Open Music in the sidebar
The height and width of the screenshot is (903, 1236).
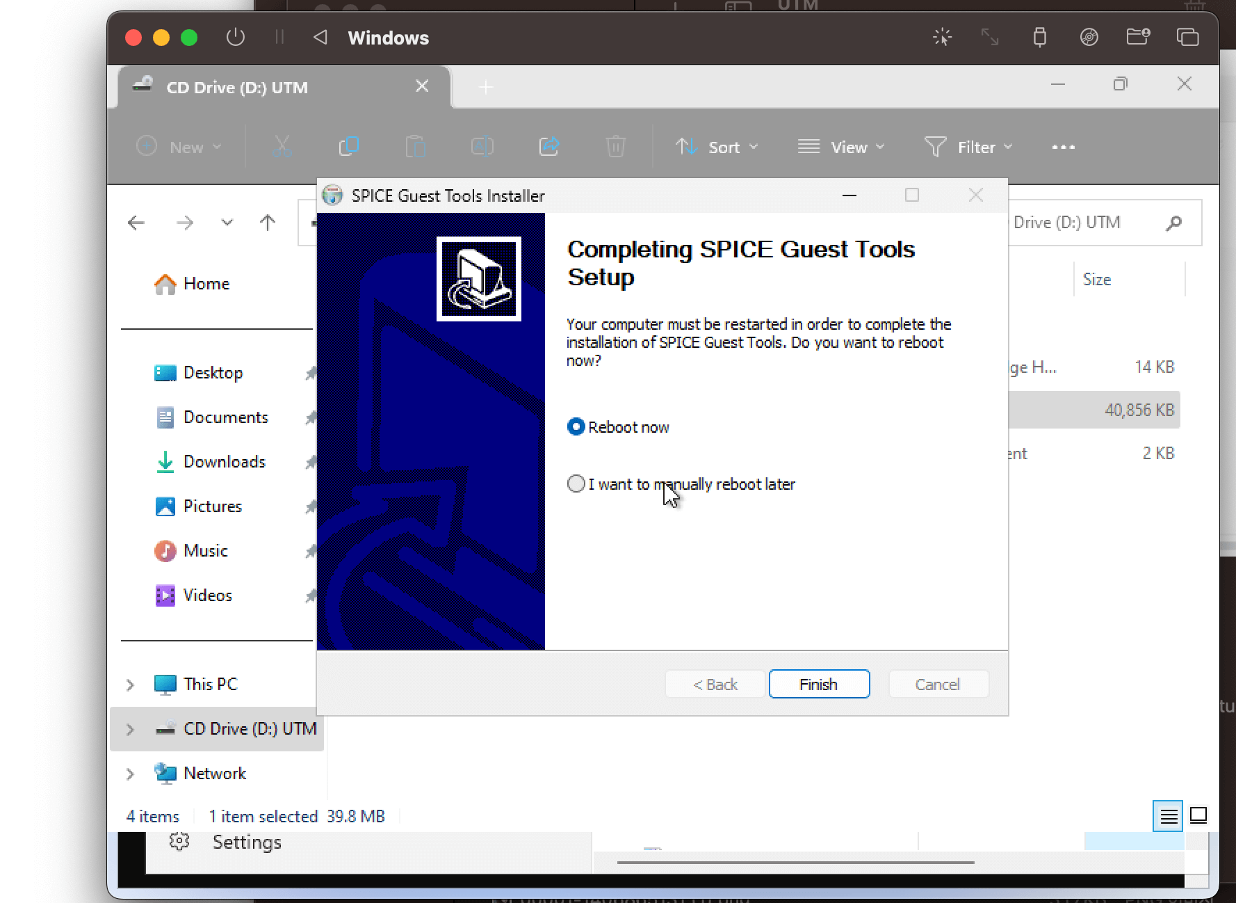point(191,551)
